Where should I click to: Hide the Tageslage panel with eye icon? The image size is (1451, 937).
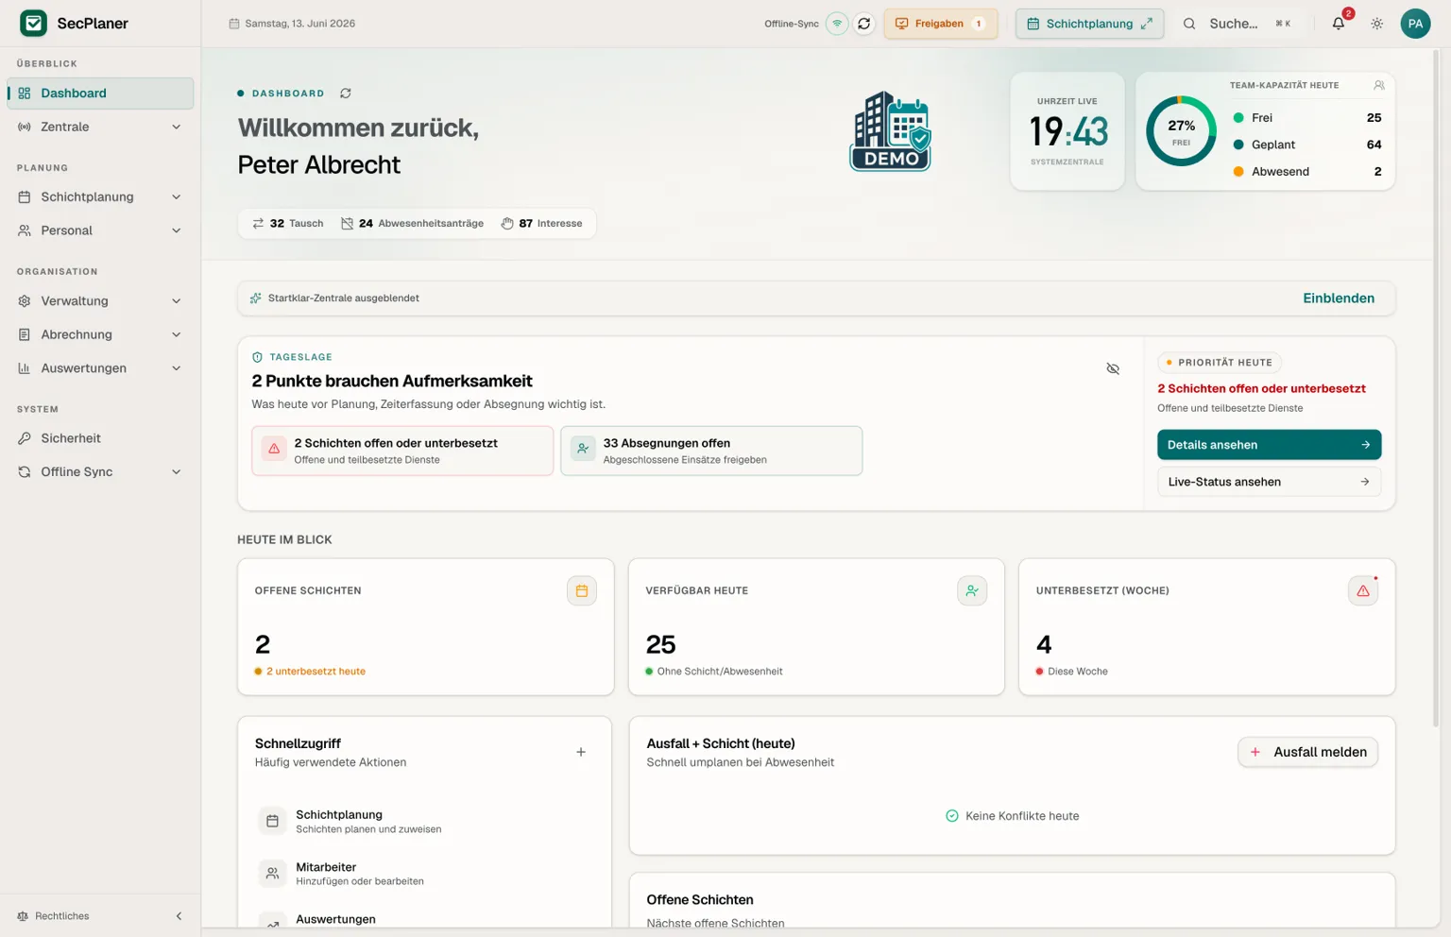click(x=1113, y=368)
